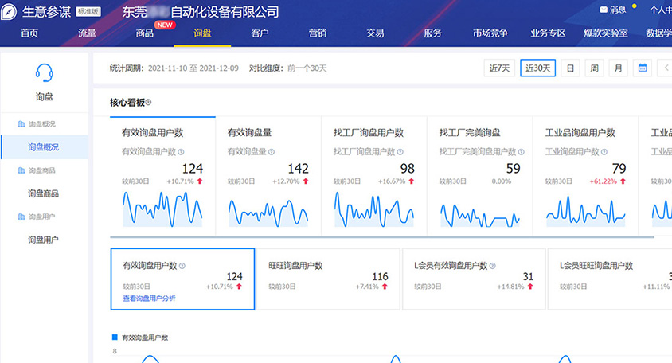
Task: Open 查看询盘用户分析 link
Action: pyautogui.click(x=149, y=299)
